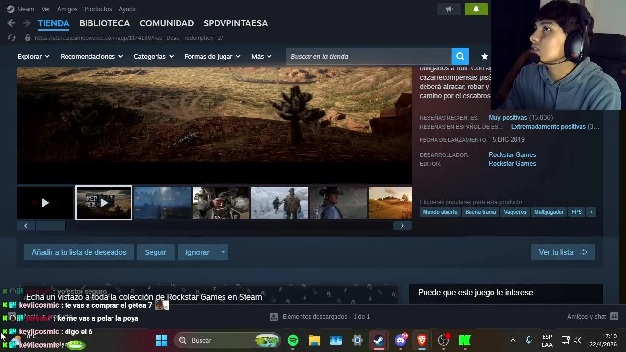Image resolution: width=626 pixels, height=352 pixels.
Task: Expand the Categorías dropdown
Action: pyautogui.click(x=154, y=56)
